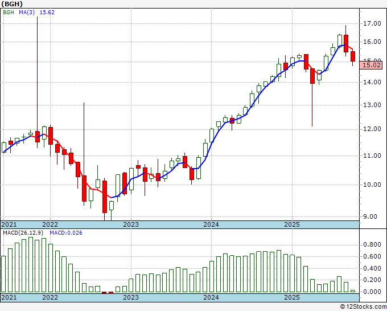Open the 12Stocks.com copyright link
The image size is (387, 311).
click(x=363, y=307)
